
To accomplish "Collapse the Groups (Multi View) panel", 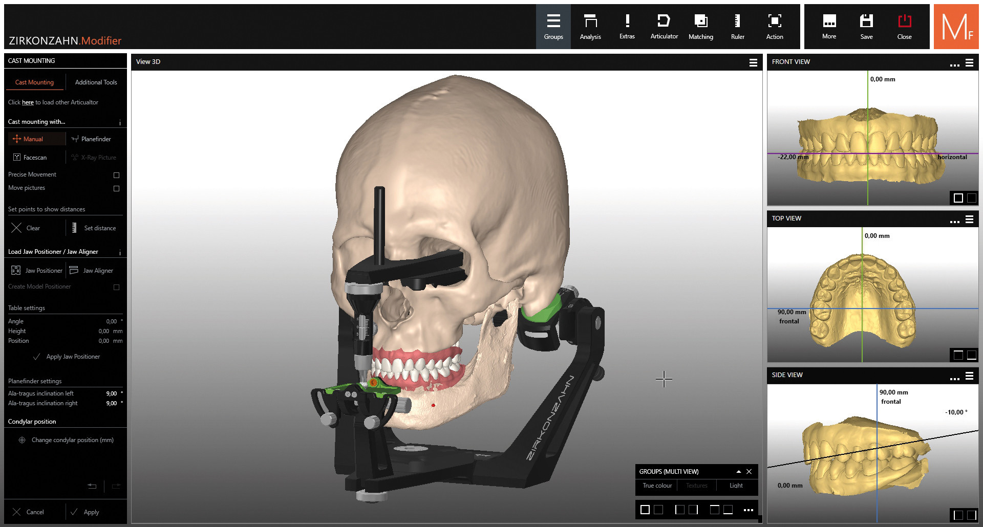I will 738,472.
